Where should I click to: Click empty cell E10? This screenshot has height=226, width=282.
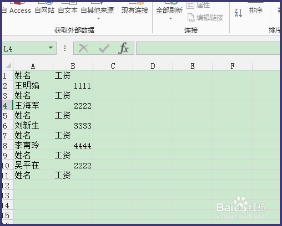tap(193, 165)
